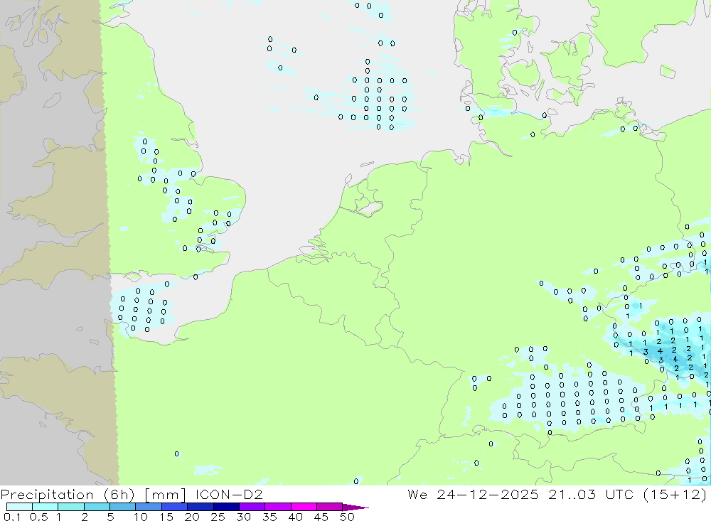Viewport: 711px width, 521px height.
Task: Click the legend label 10
Action: 141,517
